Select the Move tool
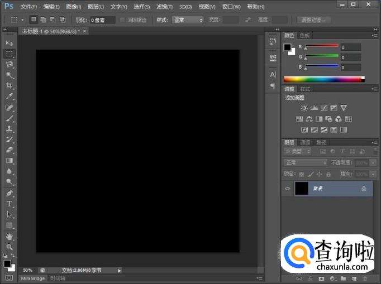The height and width of the screenshot is (284, 381). tap(9, 43)
